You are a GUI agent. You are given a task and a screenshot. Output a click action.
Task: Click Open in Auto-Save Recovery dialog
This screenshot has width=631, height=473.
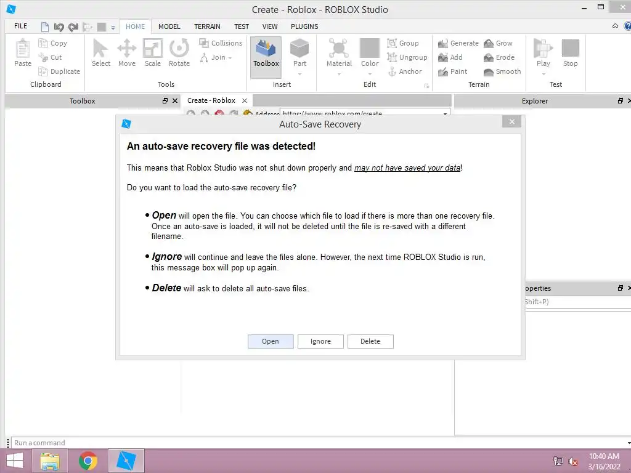pyautogui.click(x=271, y=341)
